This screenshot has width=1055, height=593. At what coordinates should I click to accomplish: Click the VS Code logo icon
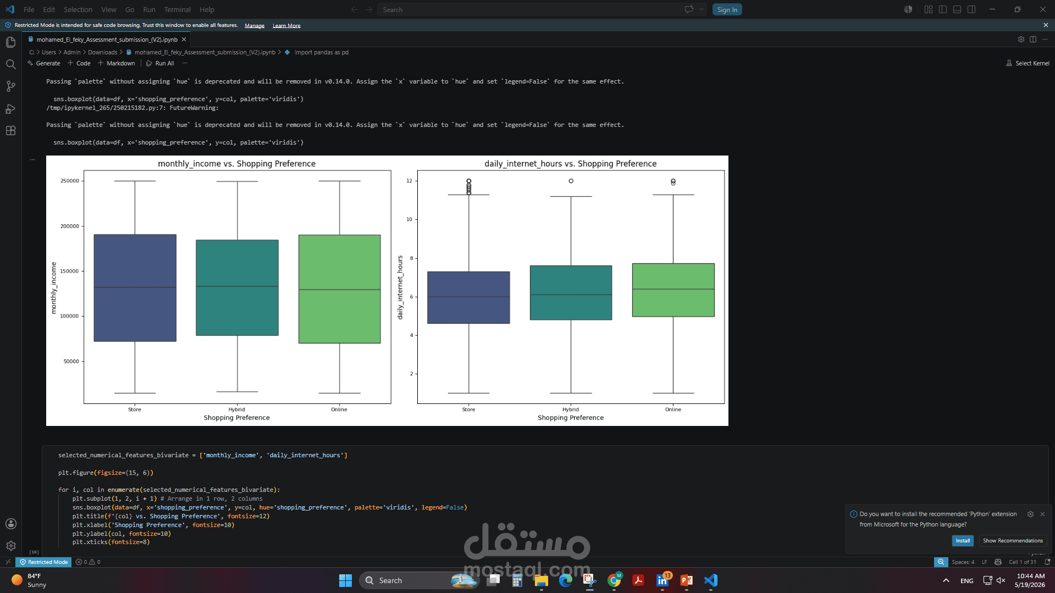tap(10, 9)
